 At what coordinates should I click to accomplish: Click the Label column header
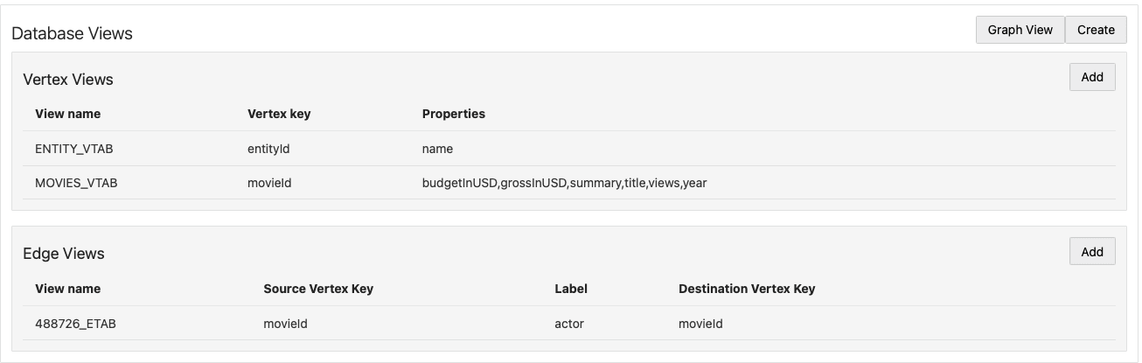[571, 289]
